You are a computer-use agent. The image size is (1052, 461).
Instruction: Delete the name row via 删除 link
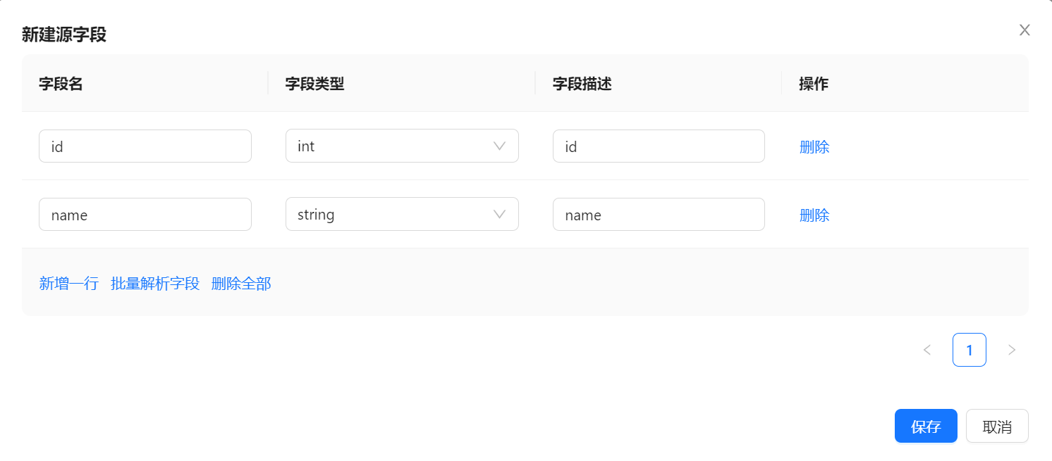[814, 215]
